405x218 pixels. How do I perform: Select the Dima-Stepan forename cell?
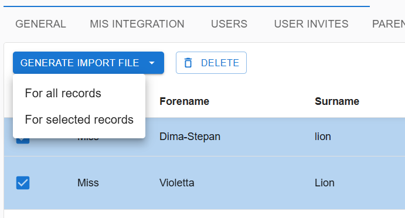189,137
